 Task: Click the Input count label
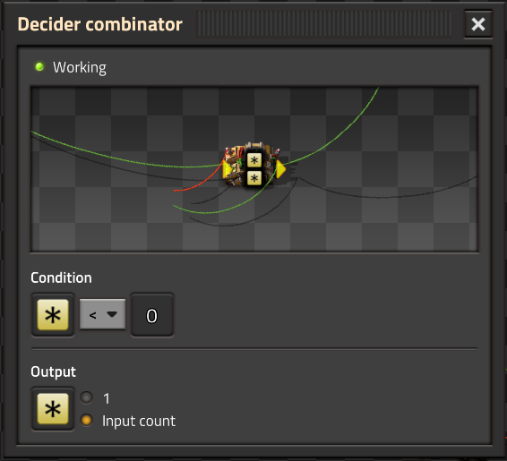(x=139, y=422)
